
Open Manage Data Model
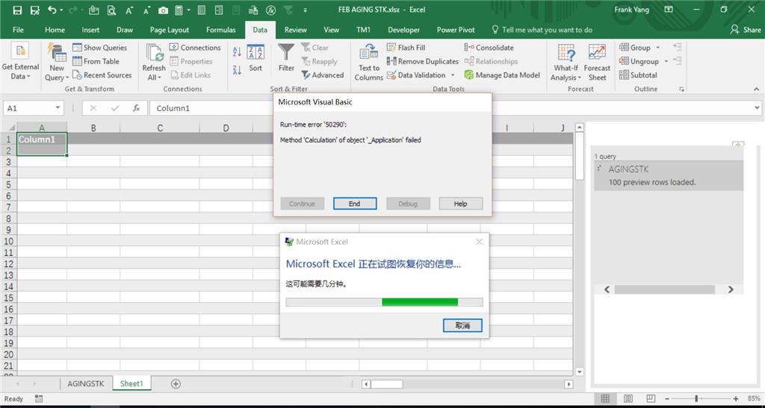click(502, 75)
